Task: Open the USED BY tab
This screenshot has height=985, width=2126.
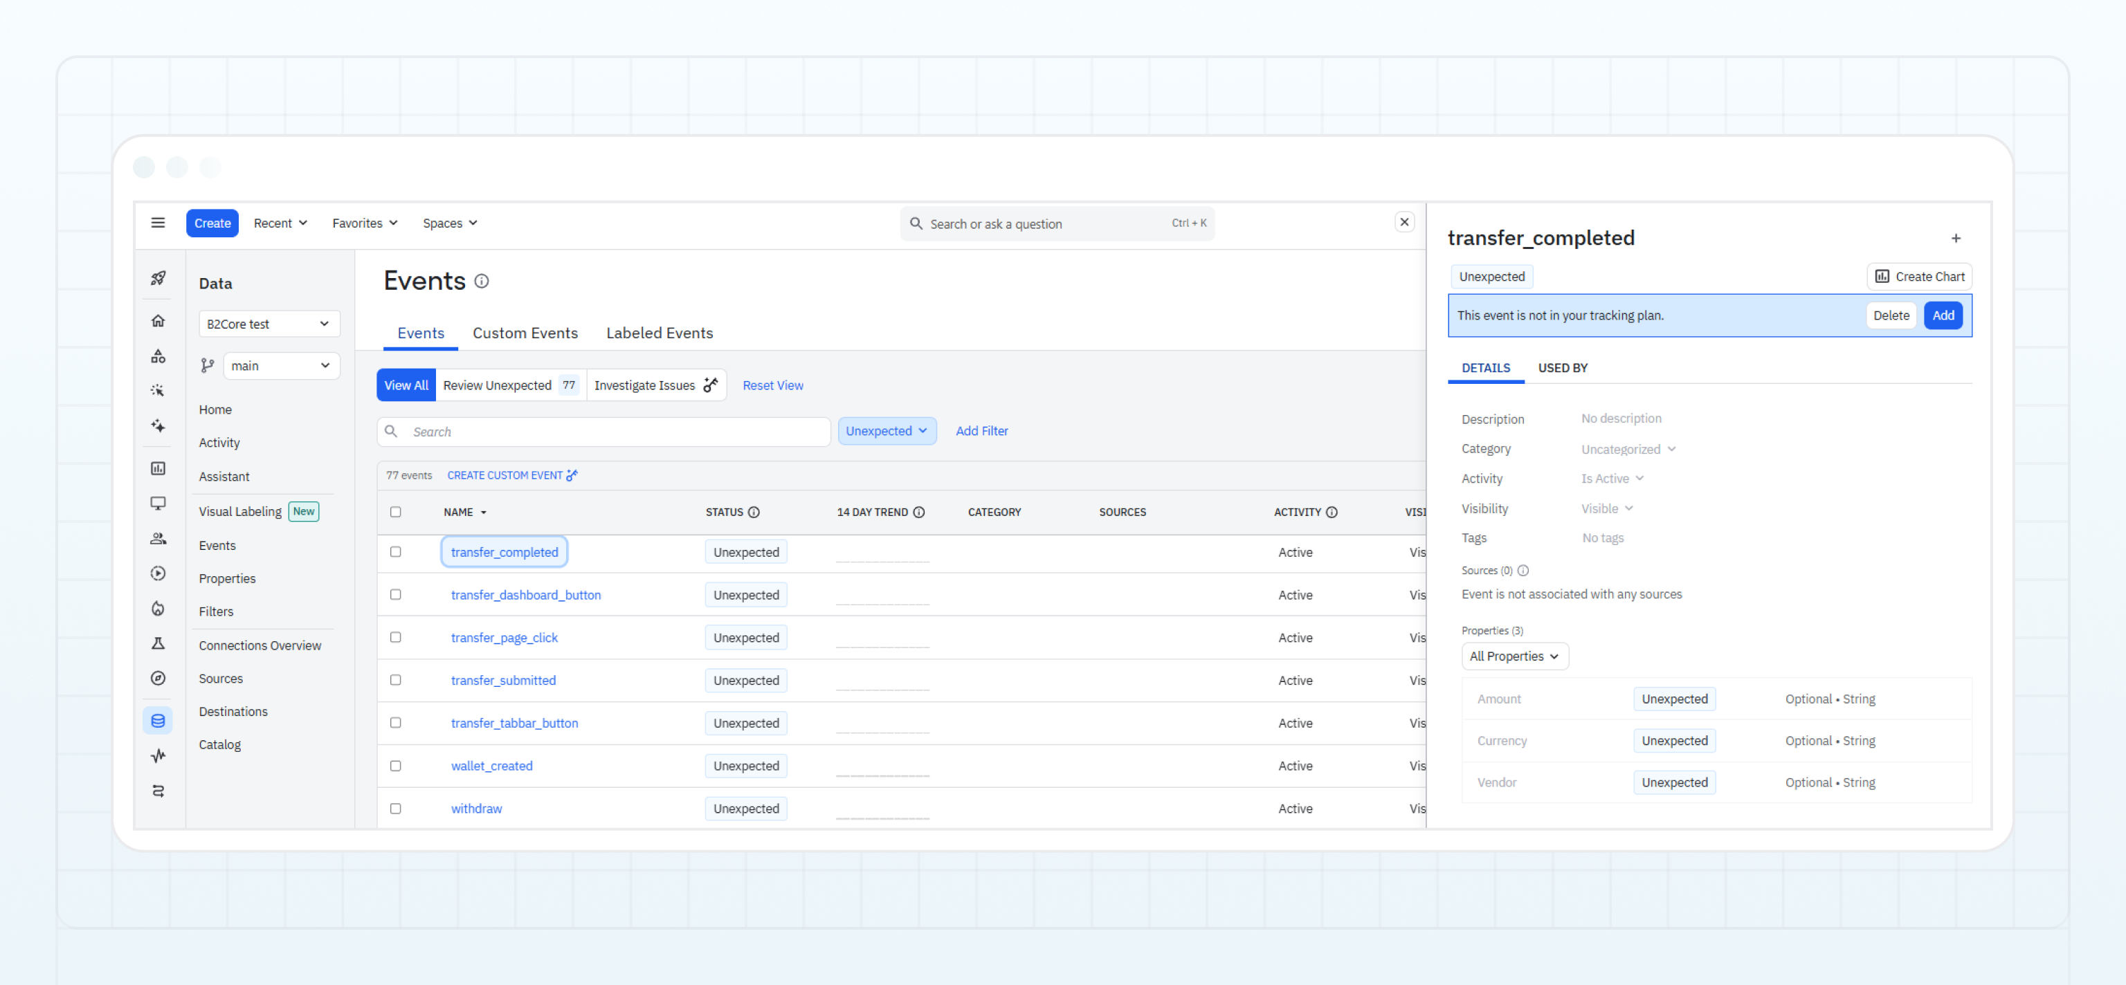Action: coord(1562,368)
